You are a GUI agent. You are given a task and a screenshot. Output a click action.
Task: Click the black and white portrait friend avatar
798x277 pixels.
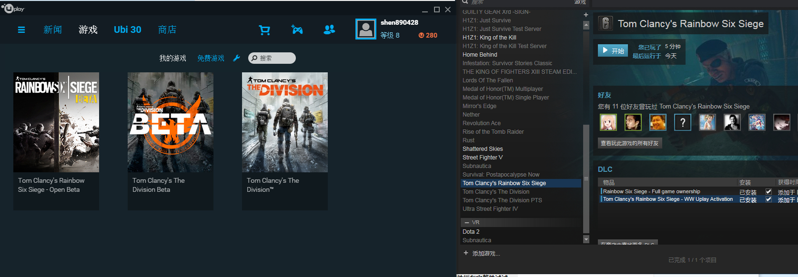[732, 122]
